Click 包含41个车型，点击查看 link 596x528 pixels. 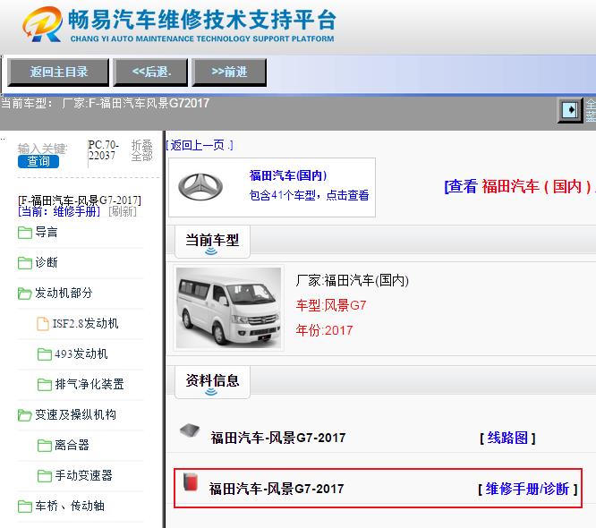tap(309, 195)
